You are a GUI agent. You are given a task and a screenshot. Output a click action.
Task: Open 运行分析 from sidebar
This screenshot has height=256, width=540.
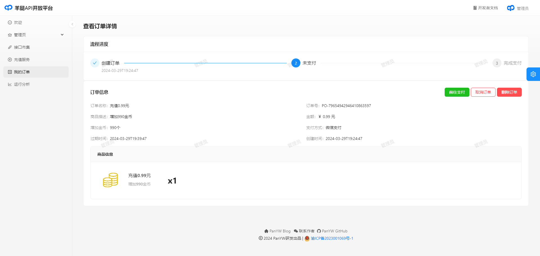click(22, 84)
